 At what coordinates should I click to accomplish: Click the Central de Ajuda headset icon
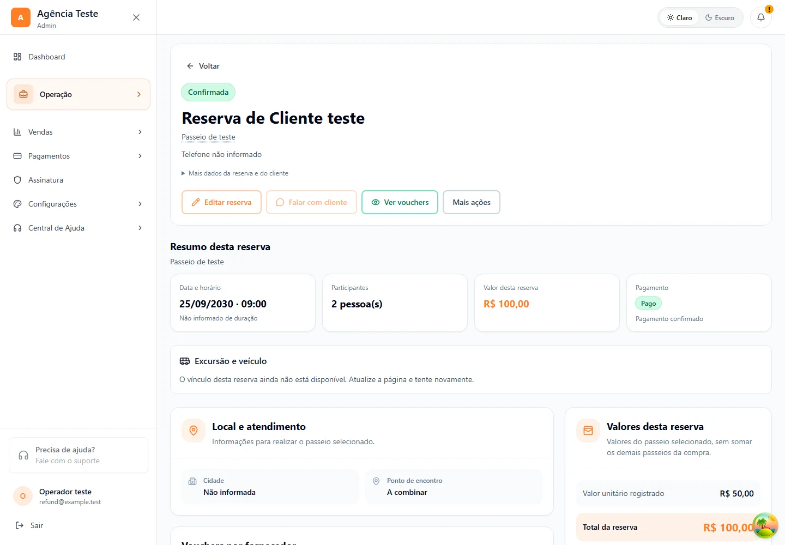(x=17, y=228)
